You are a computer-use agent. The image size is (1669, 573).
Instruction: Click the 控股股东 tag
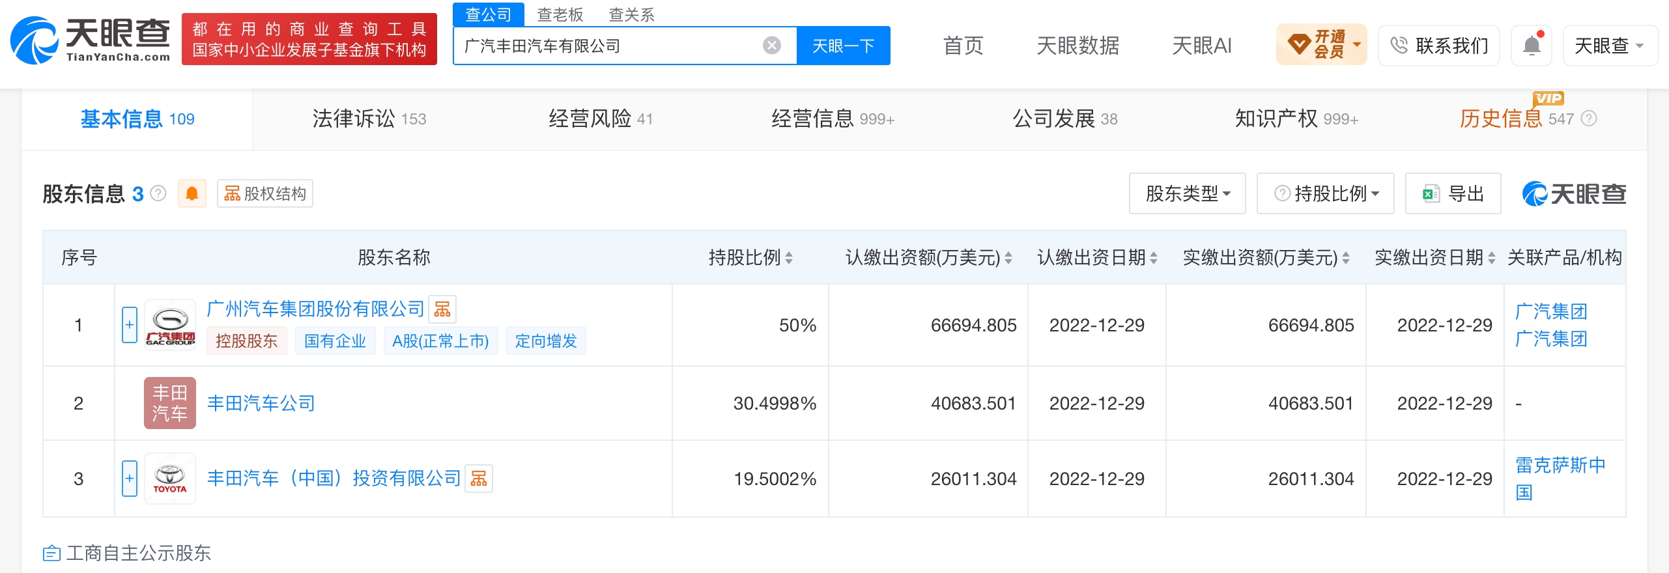tap(247, 341)
